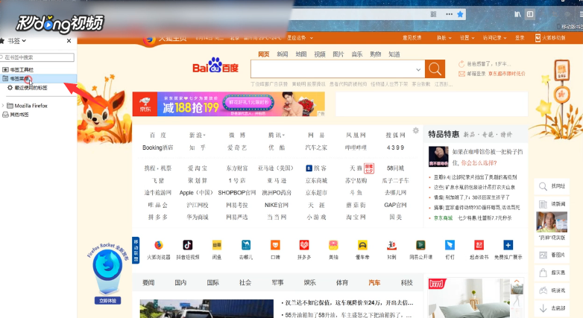Open 最近使用的标签 bookmark entry
The height and width of the screenshot is (318, 583).
[31, 88]
